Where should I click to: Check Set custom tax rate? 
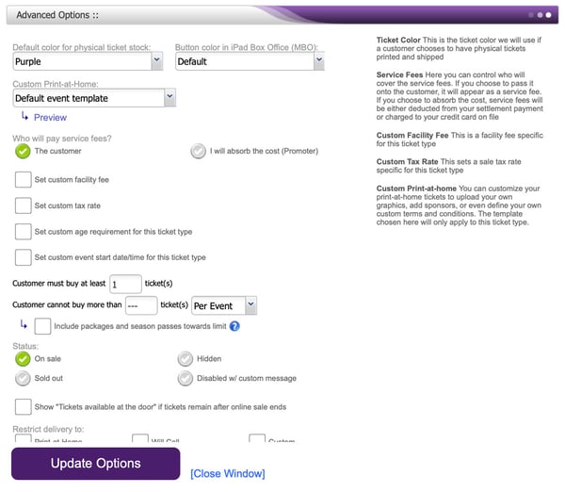(23, 205)
